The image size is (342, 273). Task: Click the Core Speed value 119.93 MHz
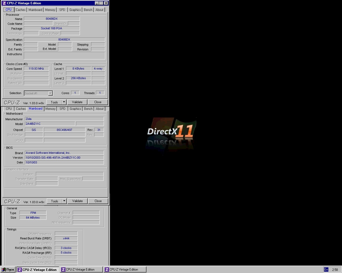36,69
